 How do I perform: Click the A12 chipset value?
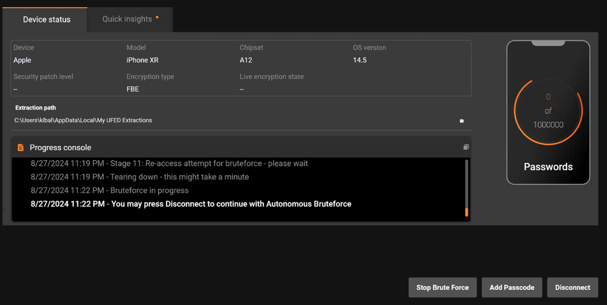[246, 60]
